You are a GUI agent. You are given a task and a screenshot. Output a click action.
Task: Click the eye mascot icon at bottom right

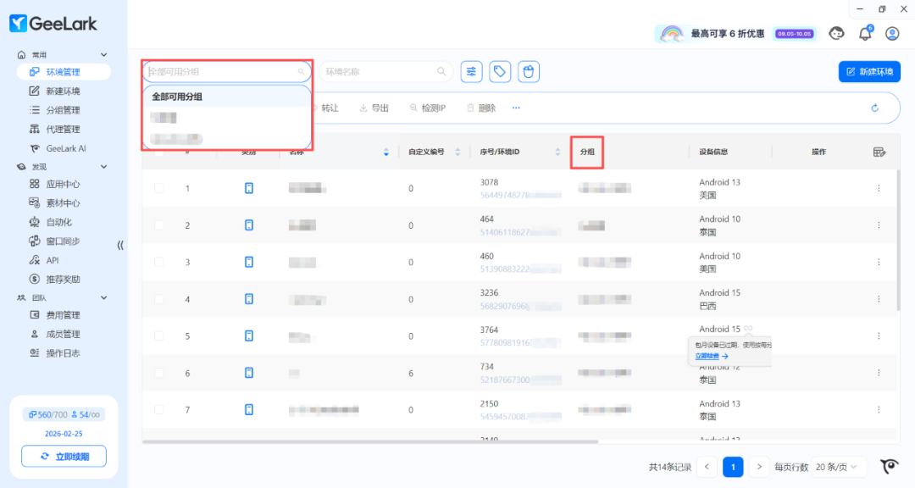pyautogui.click(x=890, y=467)
